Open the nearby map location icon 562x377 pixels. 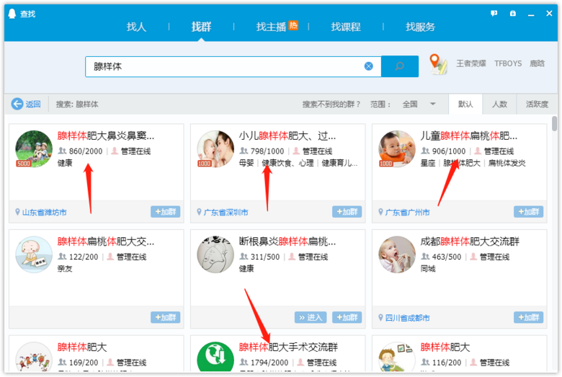coord(438,64)
